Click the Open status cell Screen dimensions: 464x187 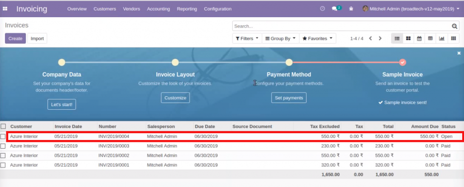(446, 136)
